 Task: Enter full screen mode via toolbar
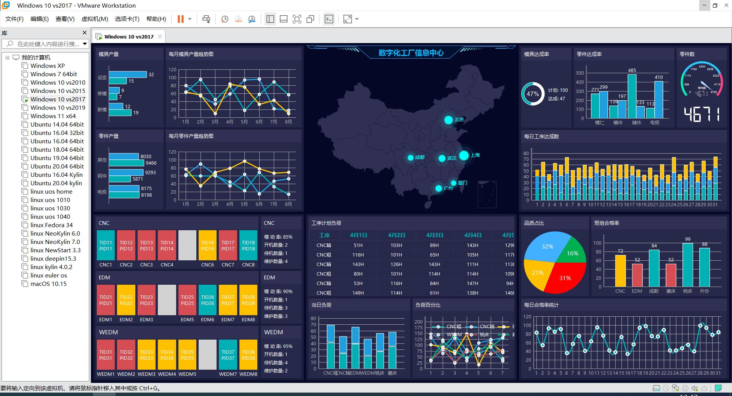[297, 19]
